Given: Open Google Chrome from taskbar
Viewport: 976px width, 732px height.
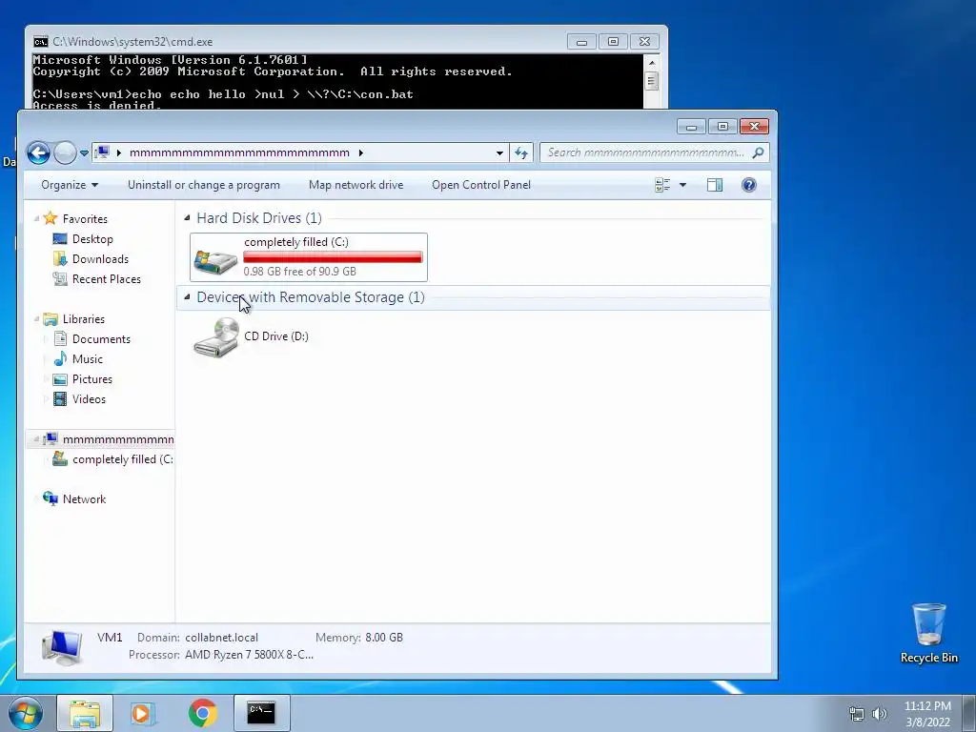Looking at the screenshot, I should click(202, 713).
